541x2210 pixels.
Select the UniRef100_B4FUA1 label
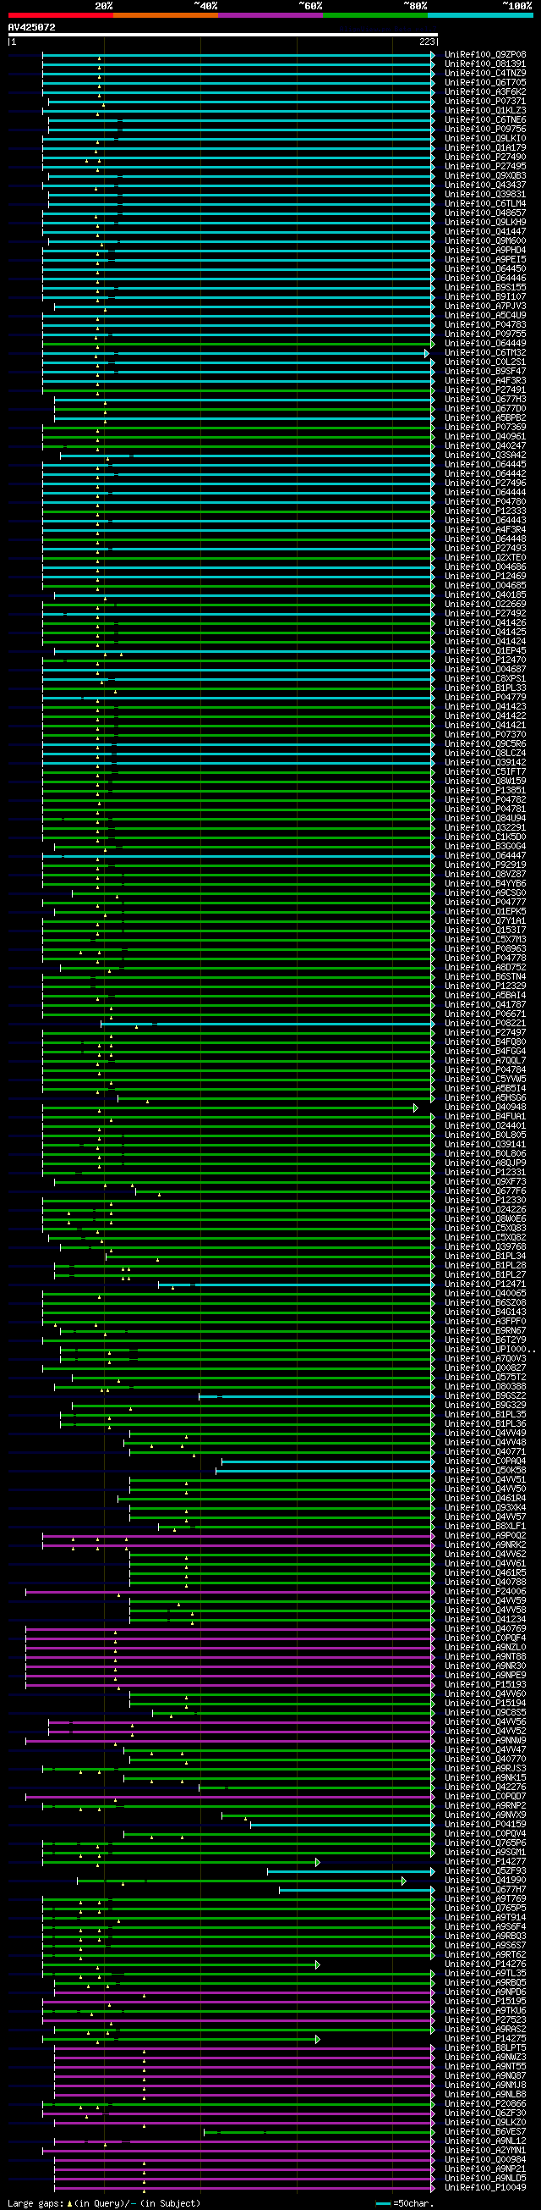click(485, 1117)
